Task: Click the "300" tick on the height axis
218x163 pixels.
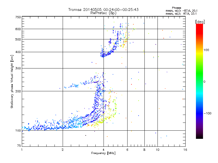Action: pyautogui.click(x=18, y=68)
